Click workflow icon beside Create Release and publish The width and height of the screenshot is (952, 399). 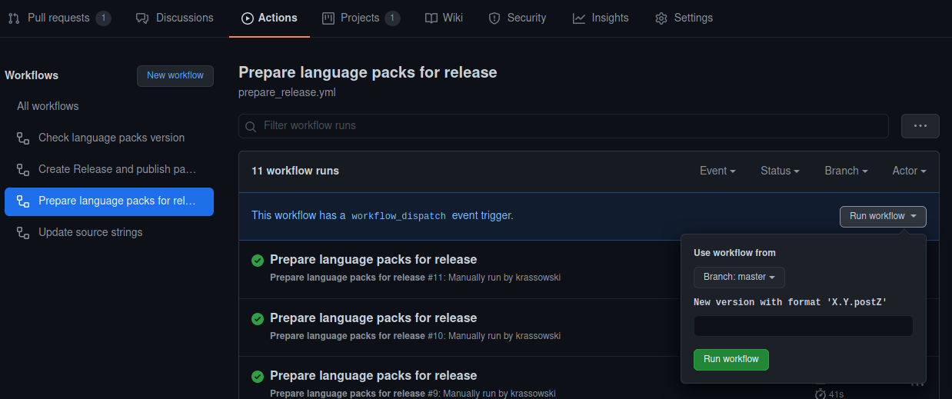point(23,169)
